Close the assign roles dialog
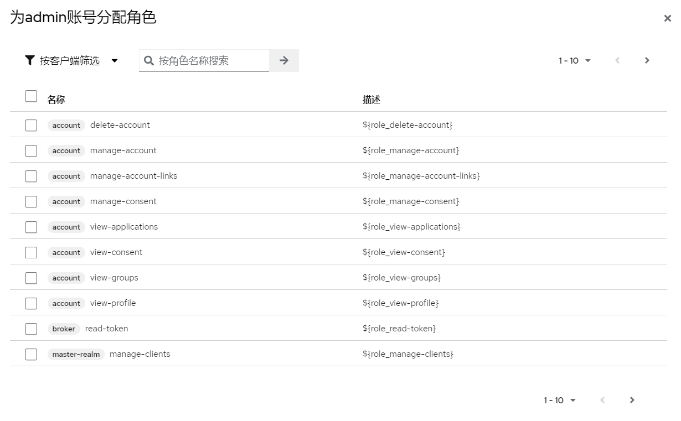Viewport: 681px width, 421px height. tap(667, 18)
